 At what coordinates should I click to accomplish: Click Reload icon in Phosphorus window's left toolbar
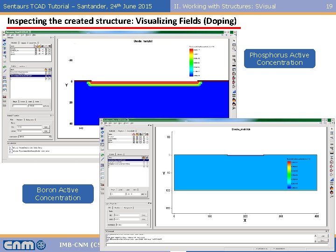5,44
